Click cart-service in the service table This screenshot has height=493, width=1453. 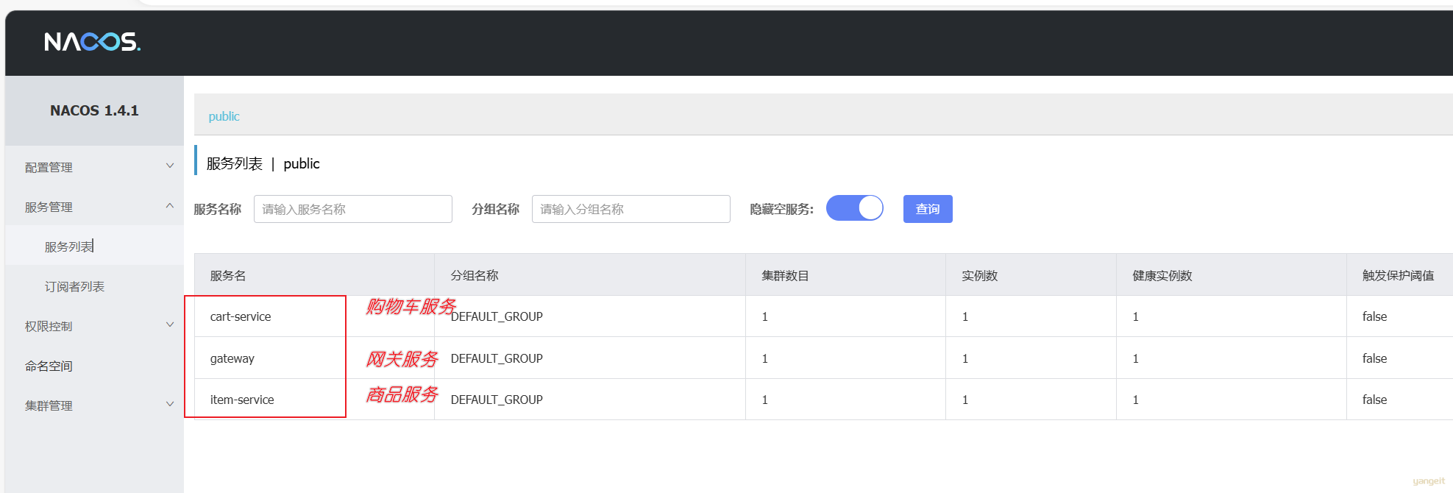pos(241,316)
